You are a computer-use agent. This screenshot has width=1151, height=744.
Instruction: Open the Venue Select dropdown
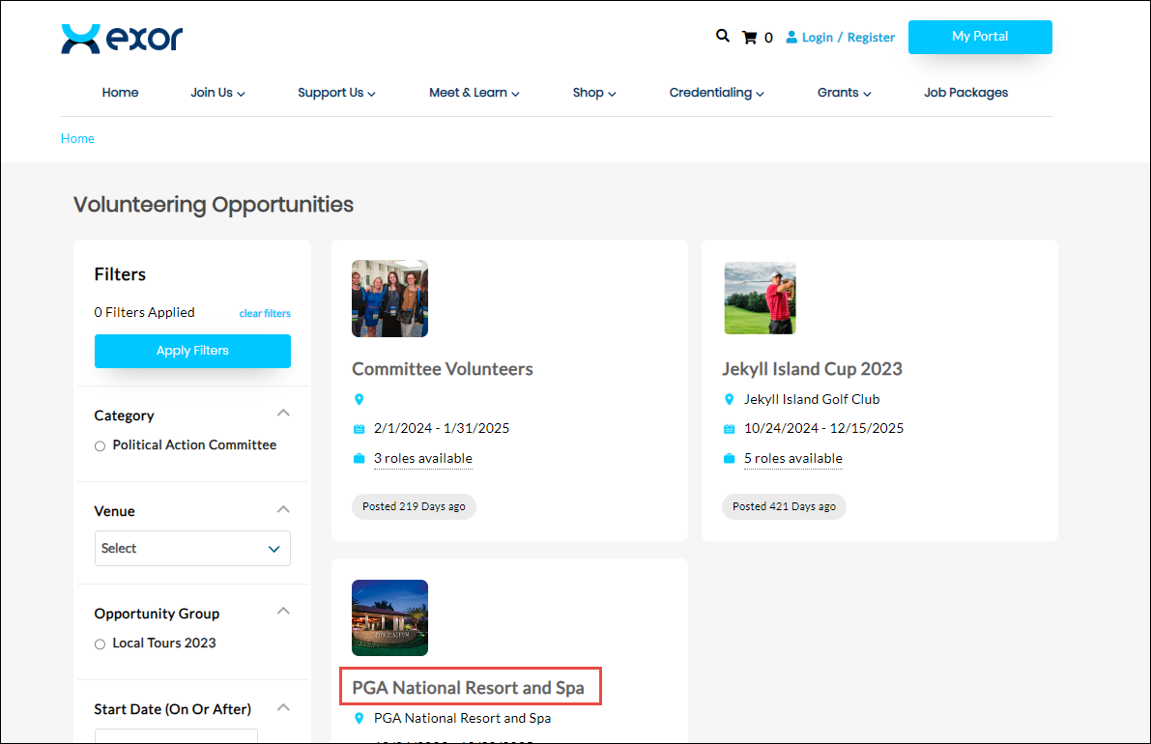pyautogui.click(x=192, y=548)
